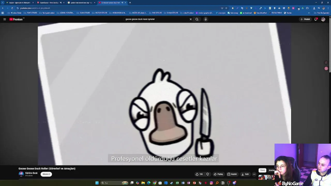Open the Tüm Yer İşaretleri folder
The height and width of the screenshot is (186, 331).
322,13
